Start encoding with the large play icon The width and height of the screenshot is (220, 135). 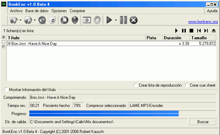pos(109,20)
